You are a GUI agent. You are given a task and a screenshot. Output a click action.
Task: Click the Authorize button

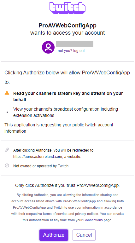(x=54, y=235)
